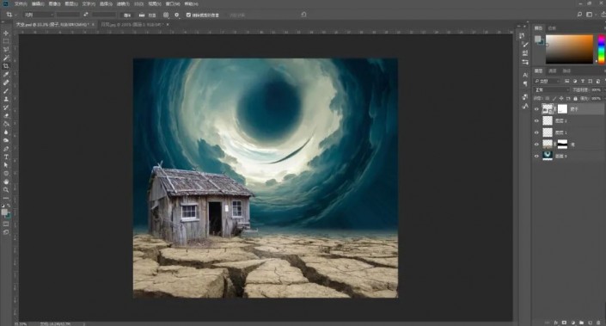The width and height of the screenshot is (606, 326).
Task: Select the Dodge tool
Action: pyautogui.click(x=6, y=140)
